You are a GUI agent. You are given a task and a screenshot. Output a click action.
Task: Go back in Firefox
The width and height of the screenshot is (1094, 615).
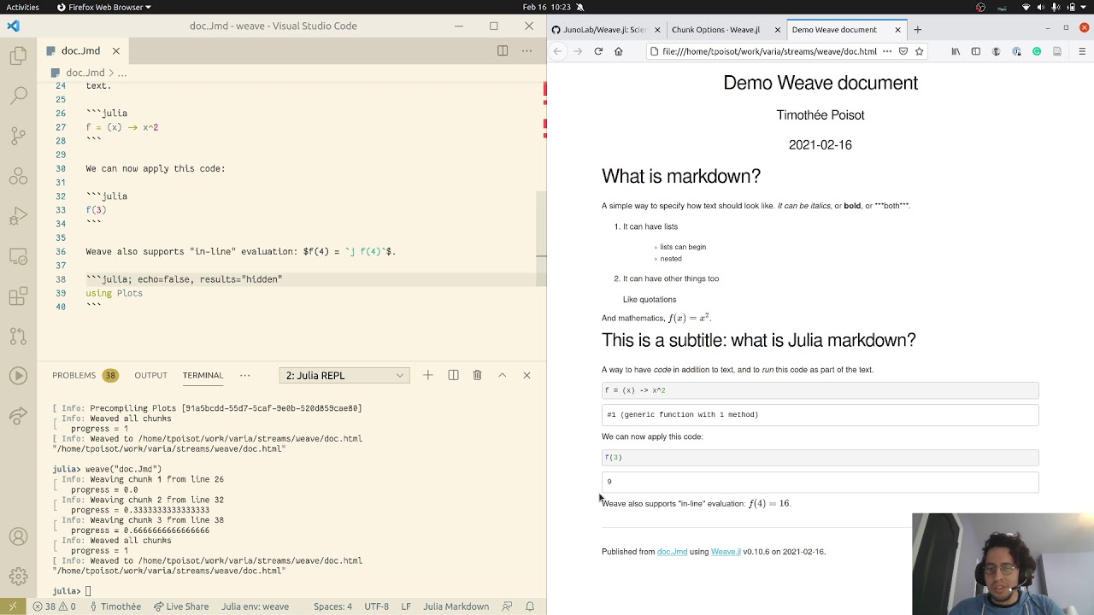click(x=557, y=51)
